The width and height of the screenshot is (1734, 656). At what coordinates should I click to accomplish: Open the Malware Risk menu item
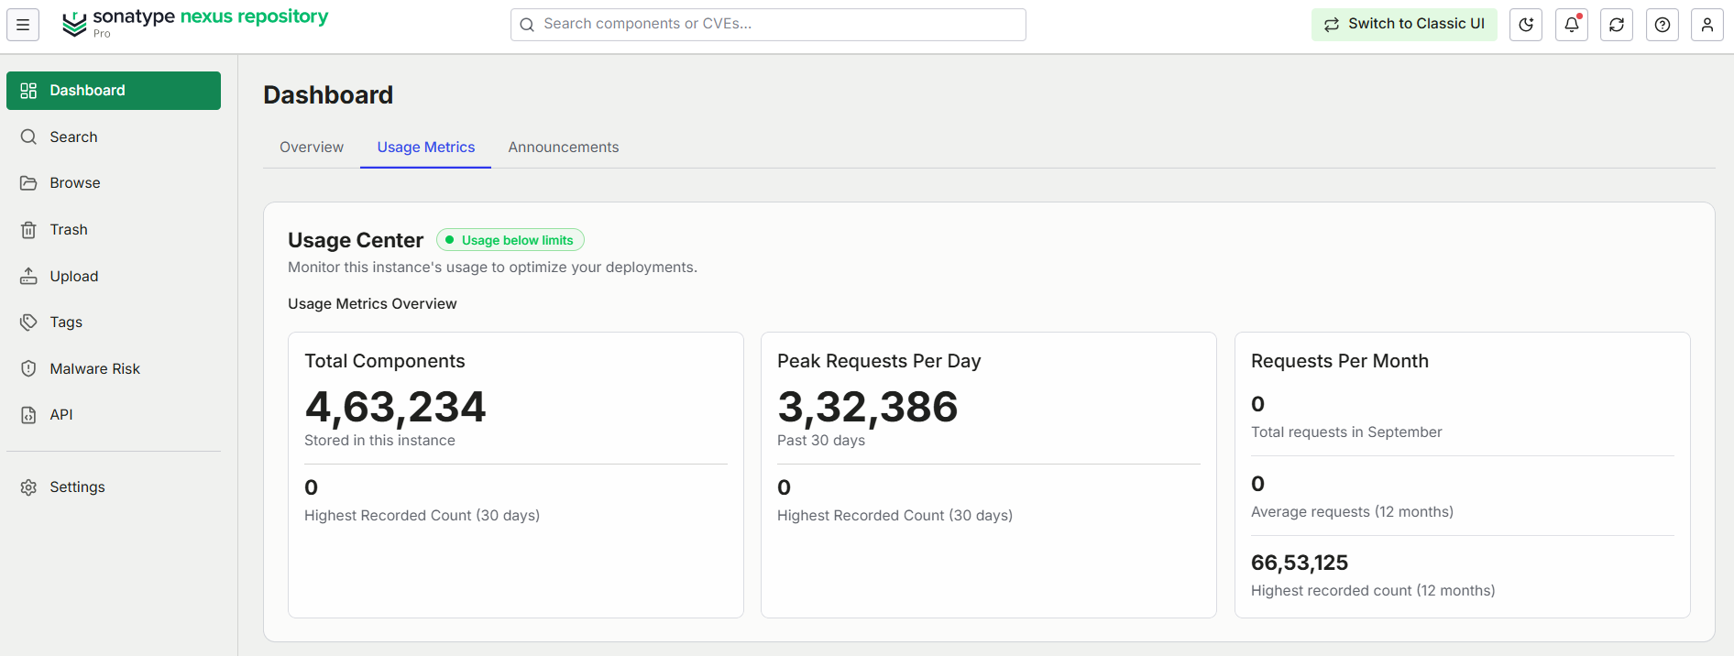tap(114, 368)
